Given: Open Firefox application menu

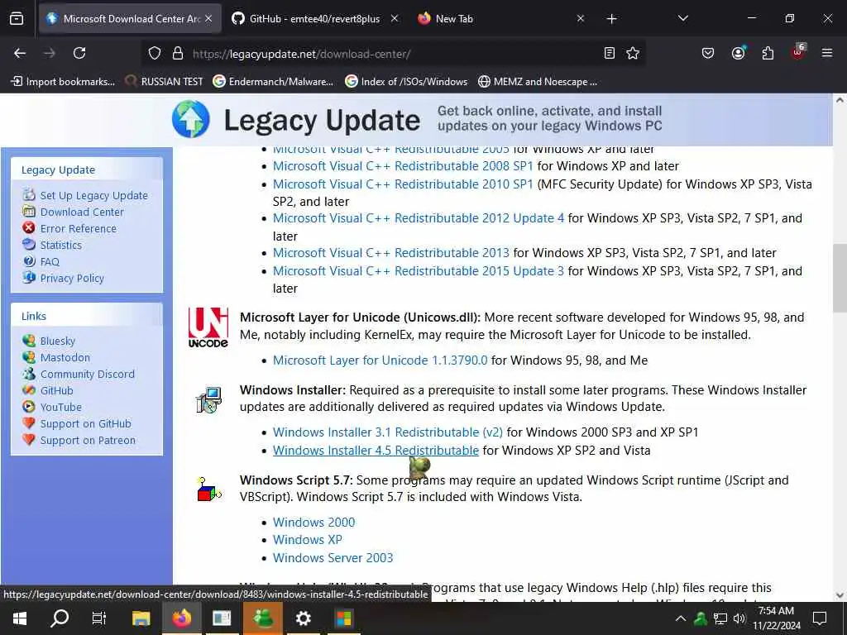Looking at the screenshot, I should pos(826,53).
